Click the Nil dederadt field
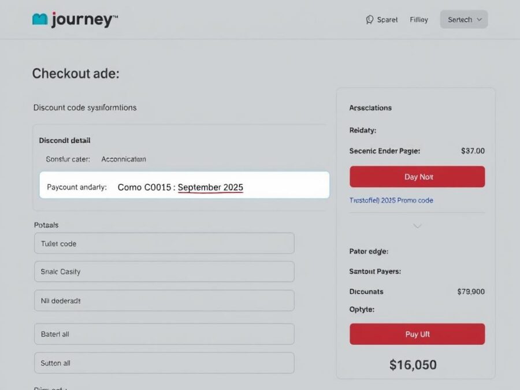This screenshot has width=520, height=390. (164, 300)
